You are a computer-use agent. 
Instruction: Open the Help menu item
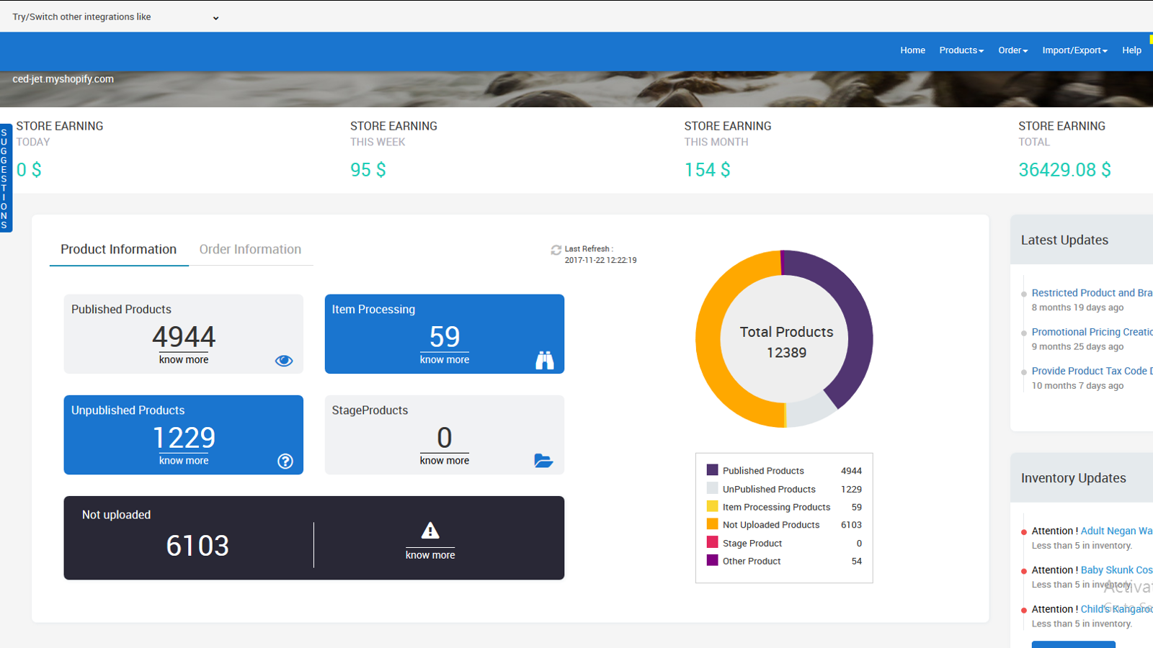pos(1131,50)
